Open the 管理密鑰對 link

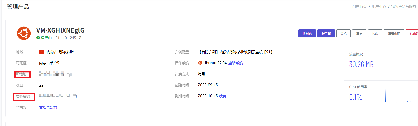(x=48, y=107)
